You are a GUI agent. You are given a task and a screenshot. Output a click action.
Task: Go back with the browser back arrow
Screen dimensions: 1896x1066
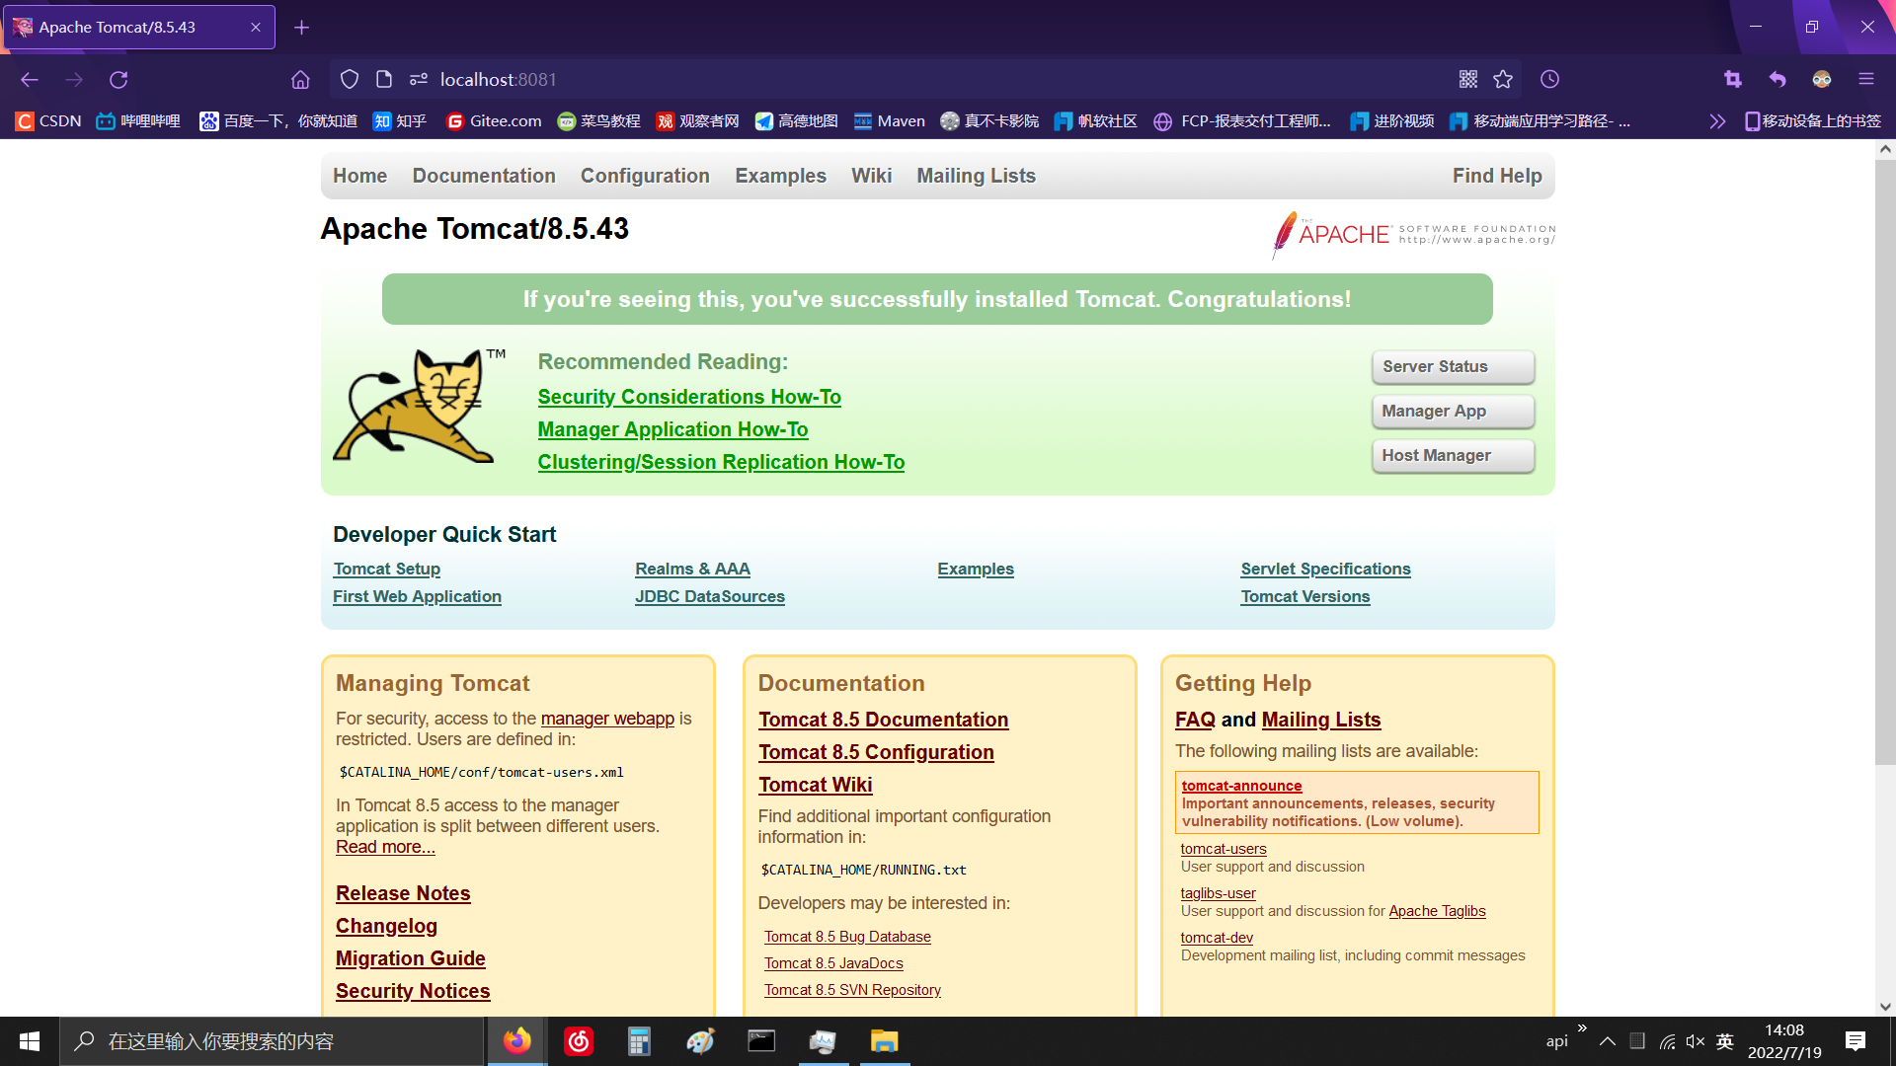click(x=30, y=79)
